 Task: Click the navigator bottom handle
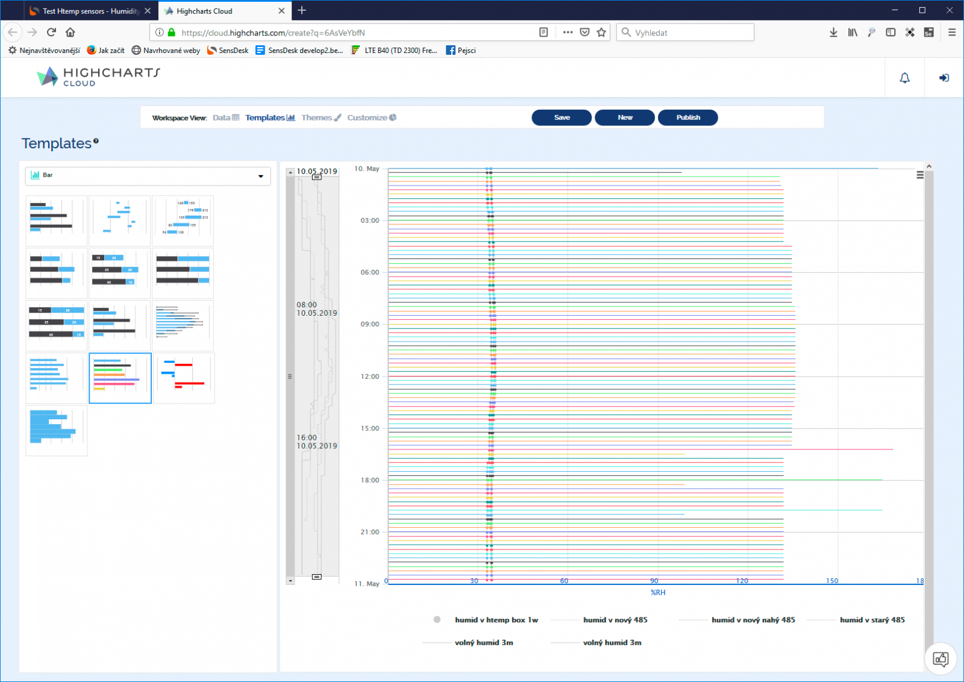(x=316, y=577)
